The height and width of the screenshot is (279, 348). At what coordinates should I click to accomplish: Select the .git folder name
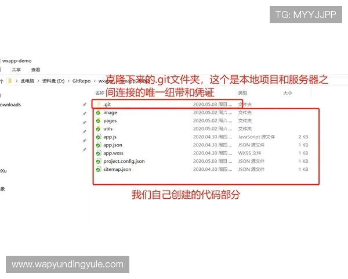click(107, 105)
